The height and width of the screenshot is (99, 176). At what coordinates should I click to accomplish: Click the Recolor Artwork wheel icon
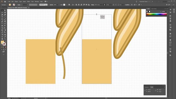point(69,5)
